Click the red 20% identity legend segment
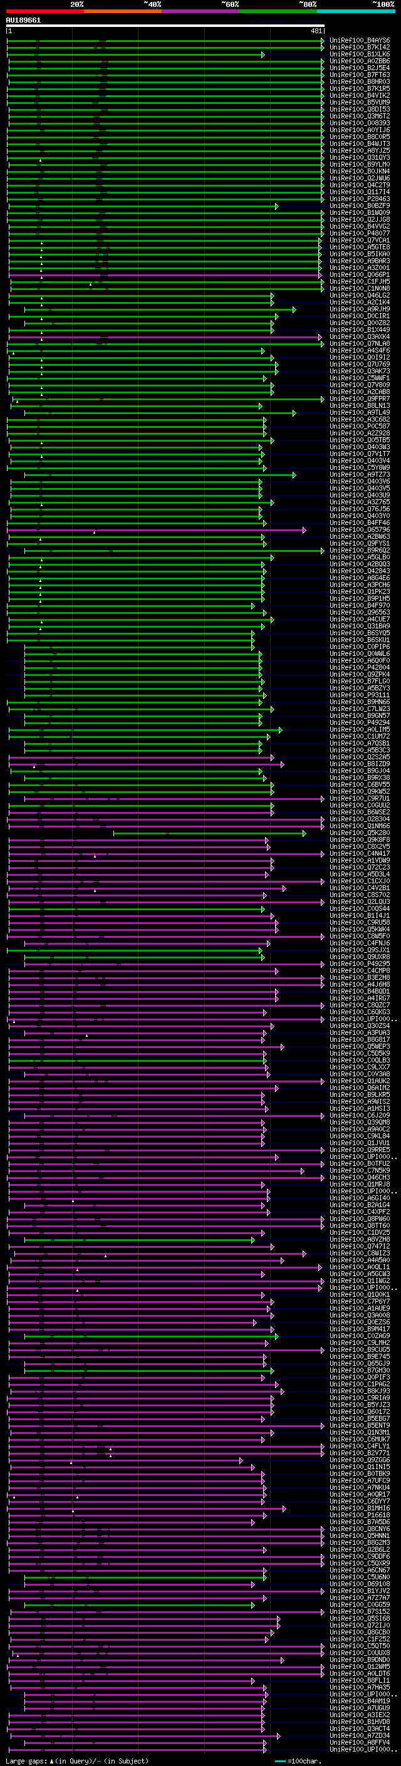Viewport: 401px width, 1766px height. click(x=44, y=12)
